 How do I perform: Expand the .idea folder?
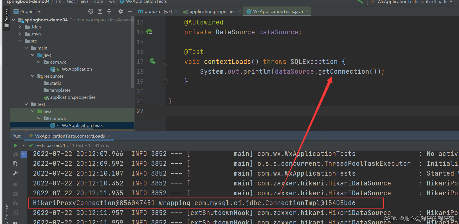pos(20,27)
